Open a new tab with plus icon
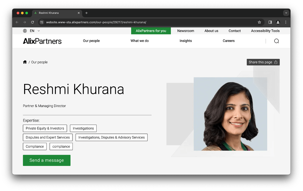Viewport: 303px width, 191px height. pyautogui.click(x=86, y=13)
